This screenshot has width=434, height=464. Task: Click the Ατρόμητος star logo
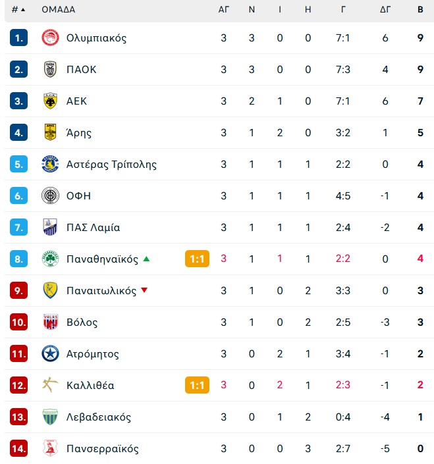(50, 353)
